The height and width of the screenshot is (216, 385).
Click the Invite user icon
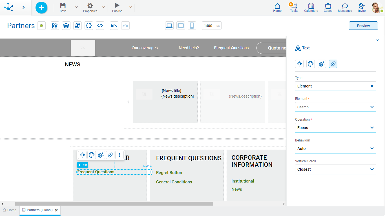pyautogui.click(x=362, y=8)
